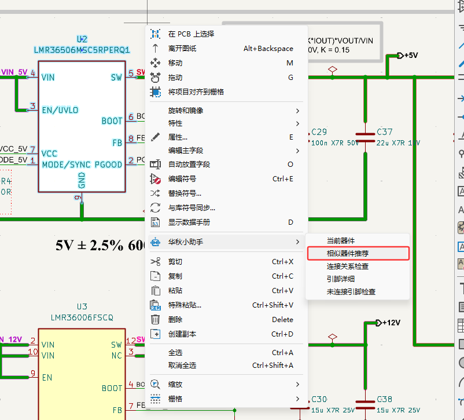The height and width of the screenshot is (420, 464).
Task: Click the Drag (拖动) icon in menu
Action: point(155,78)
